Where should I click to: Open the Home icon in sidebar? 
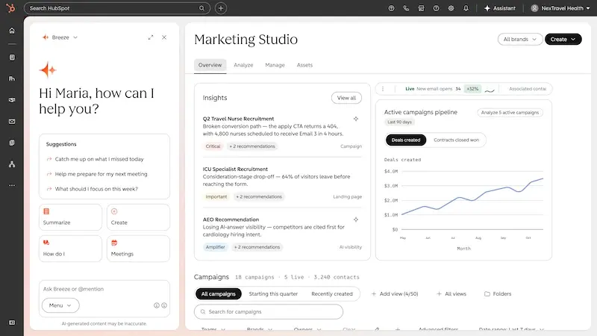(x=12, y=31)
